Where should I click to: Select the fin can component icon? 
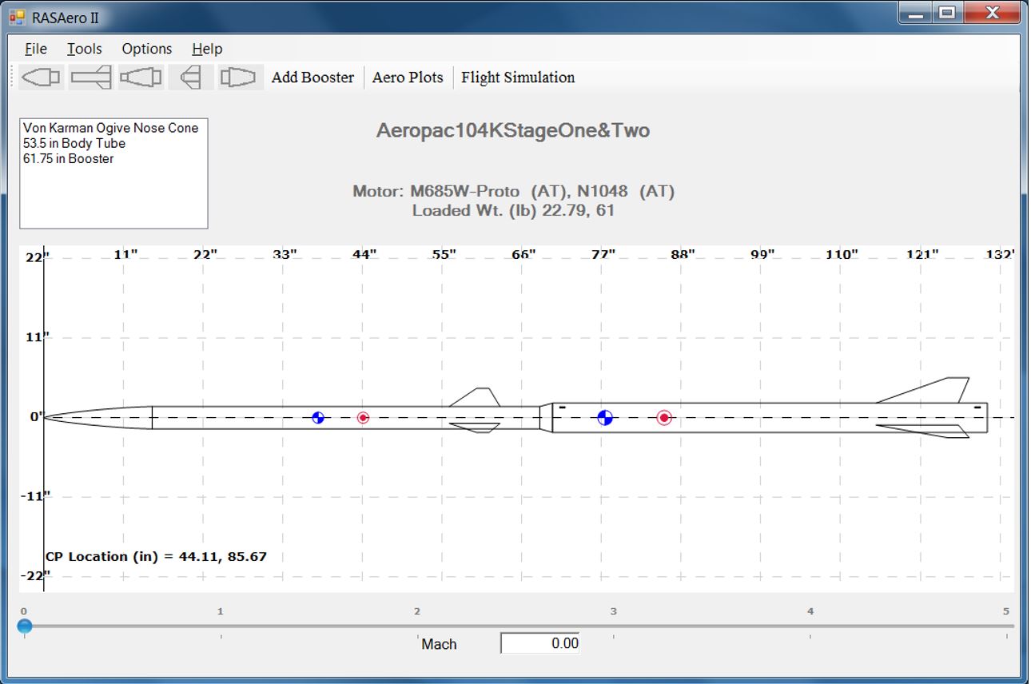pos(190,78)
